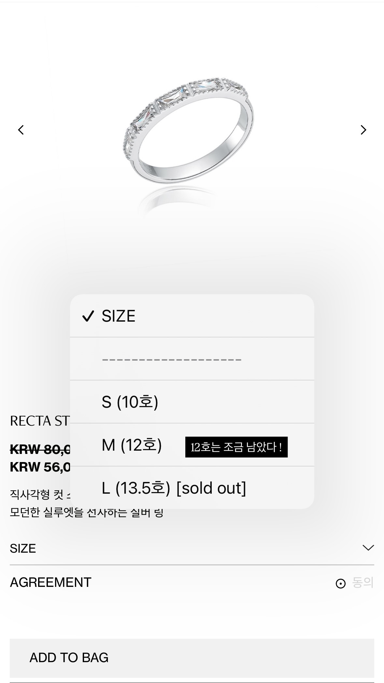Click the Korean product description text
The image size is (384, 683).
(x=86, y=513)
